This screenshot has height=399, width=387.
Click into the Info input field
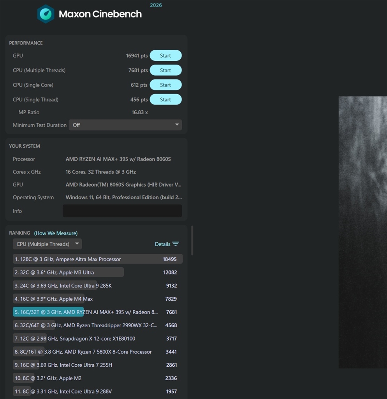click(x=122, y=211)
